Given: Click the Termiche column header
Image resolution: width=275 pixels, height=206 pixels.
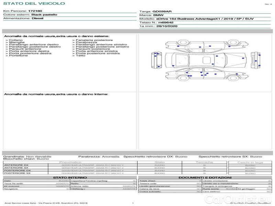Looking at the screenshot, I should point(205,162).
